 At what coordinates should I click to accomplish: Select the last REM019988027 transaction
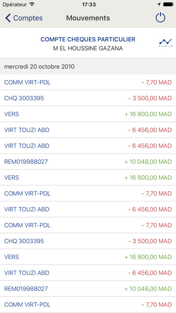tap(88, 289)
